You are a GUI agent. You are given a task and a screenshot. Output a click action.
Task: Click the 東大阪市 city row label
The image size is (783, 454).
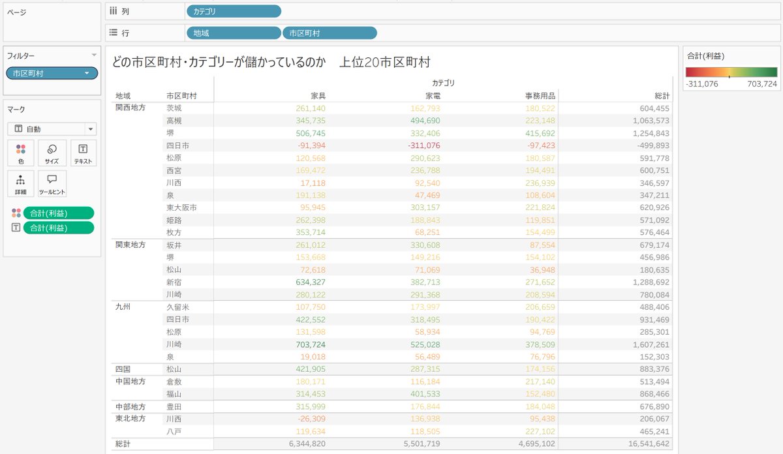click(x=181, y=207)
